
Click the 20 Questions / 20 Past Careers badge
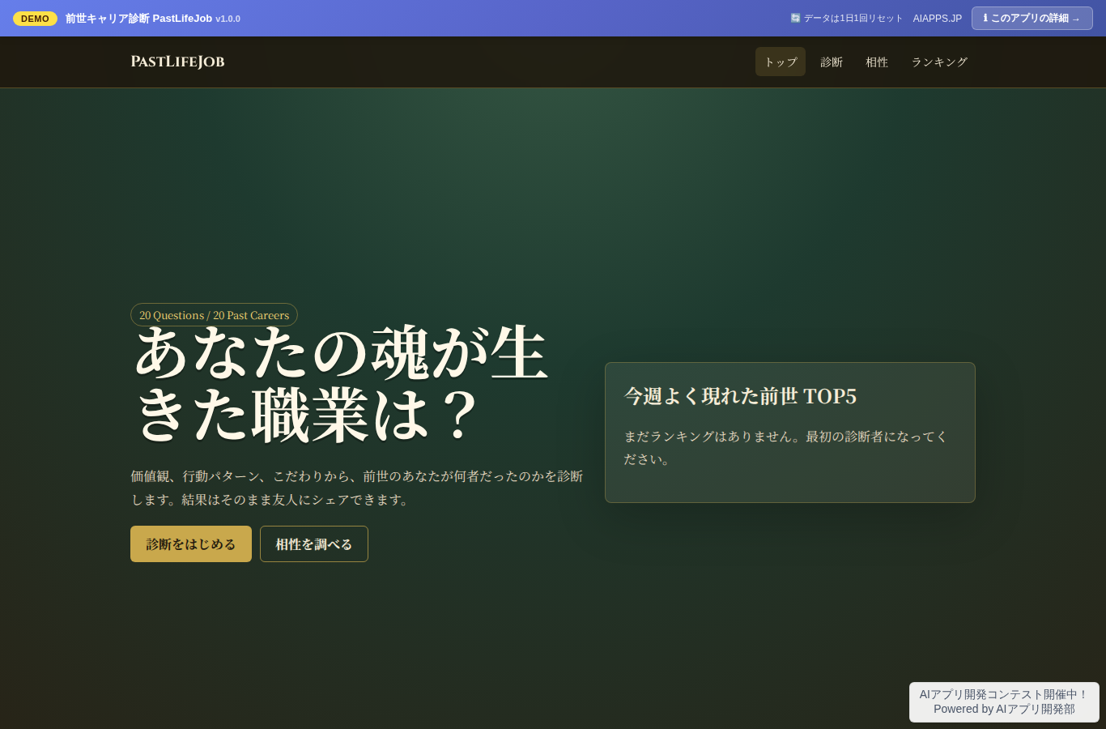tap(214, 315)
